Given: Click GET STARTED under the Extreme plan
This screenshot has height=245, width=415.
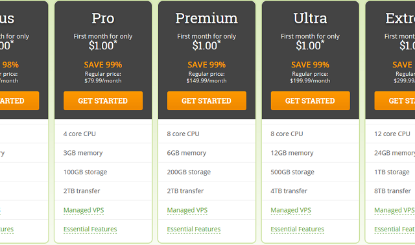Looking at the screenshot, I should (x=395, y=101).
